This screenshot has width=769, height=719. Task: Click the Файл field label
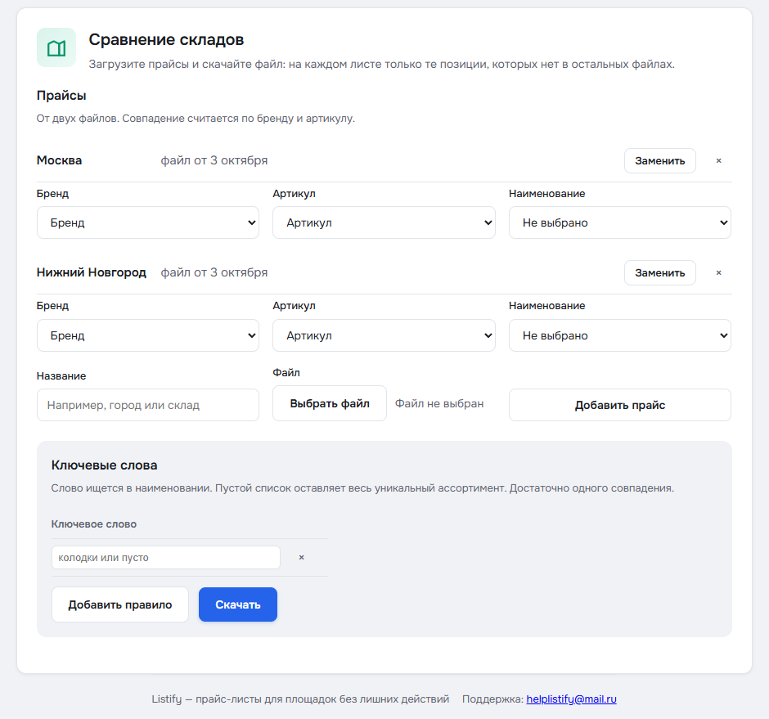click(x=286, y=373)
